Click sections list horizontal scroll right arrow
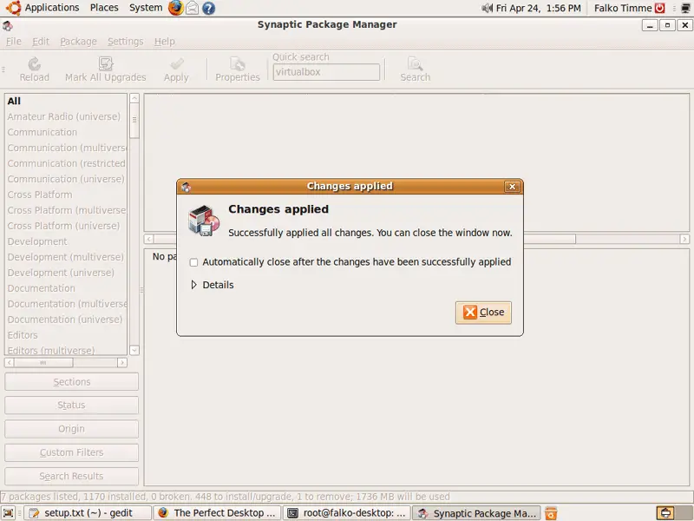This screenshot has width=694, height=521. (x=122, y=363)
